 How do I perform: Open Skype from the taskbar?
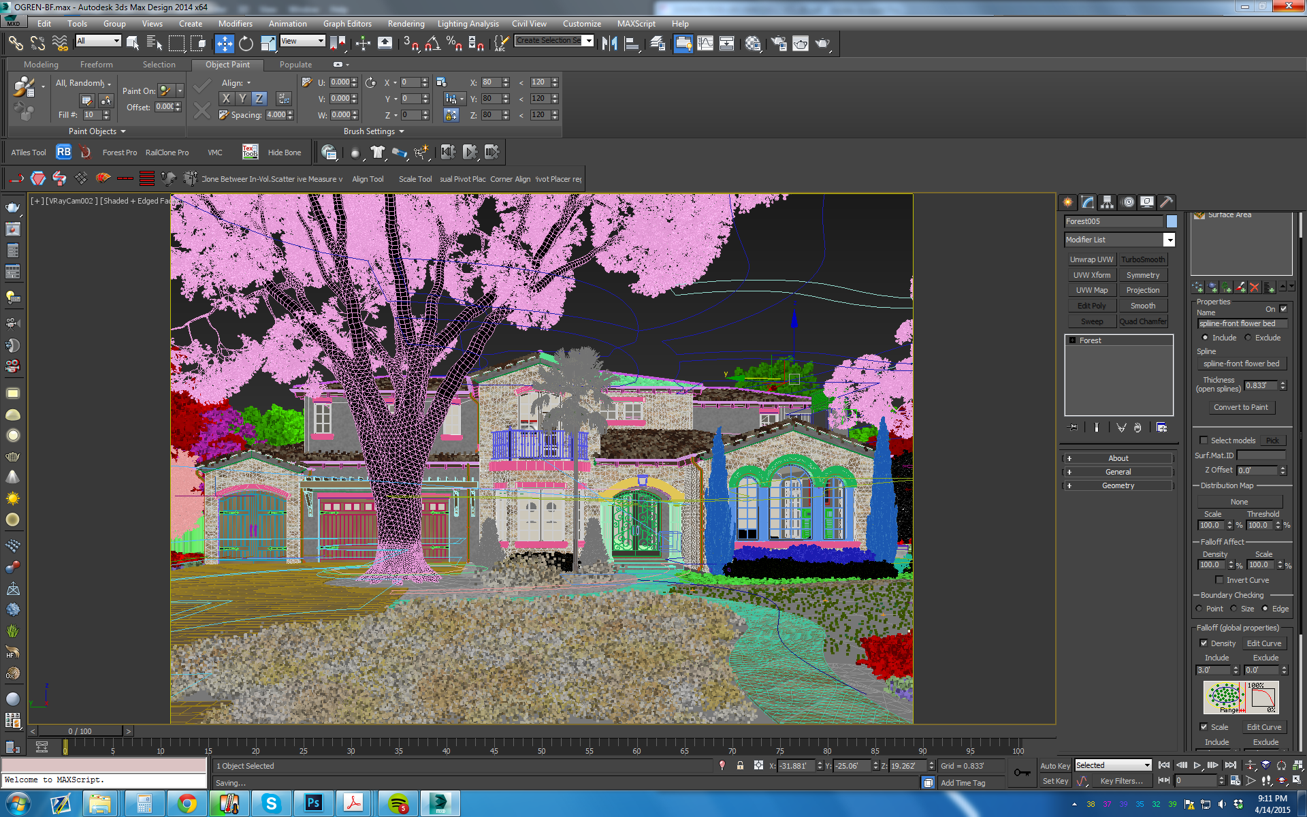(271, 803)
